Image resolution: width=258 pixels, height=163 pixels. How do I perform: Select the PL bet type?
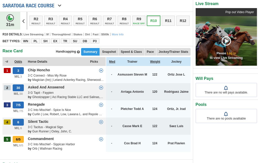tap(35, 41)
